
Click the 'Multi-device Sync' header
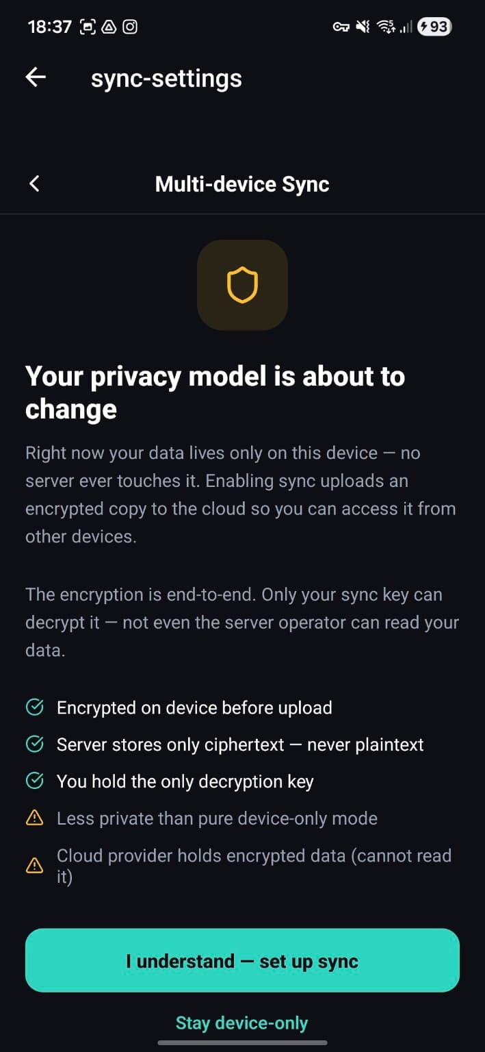click(x=242, y=184)
